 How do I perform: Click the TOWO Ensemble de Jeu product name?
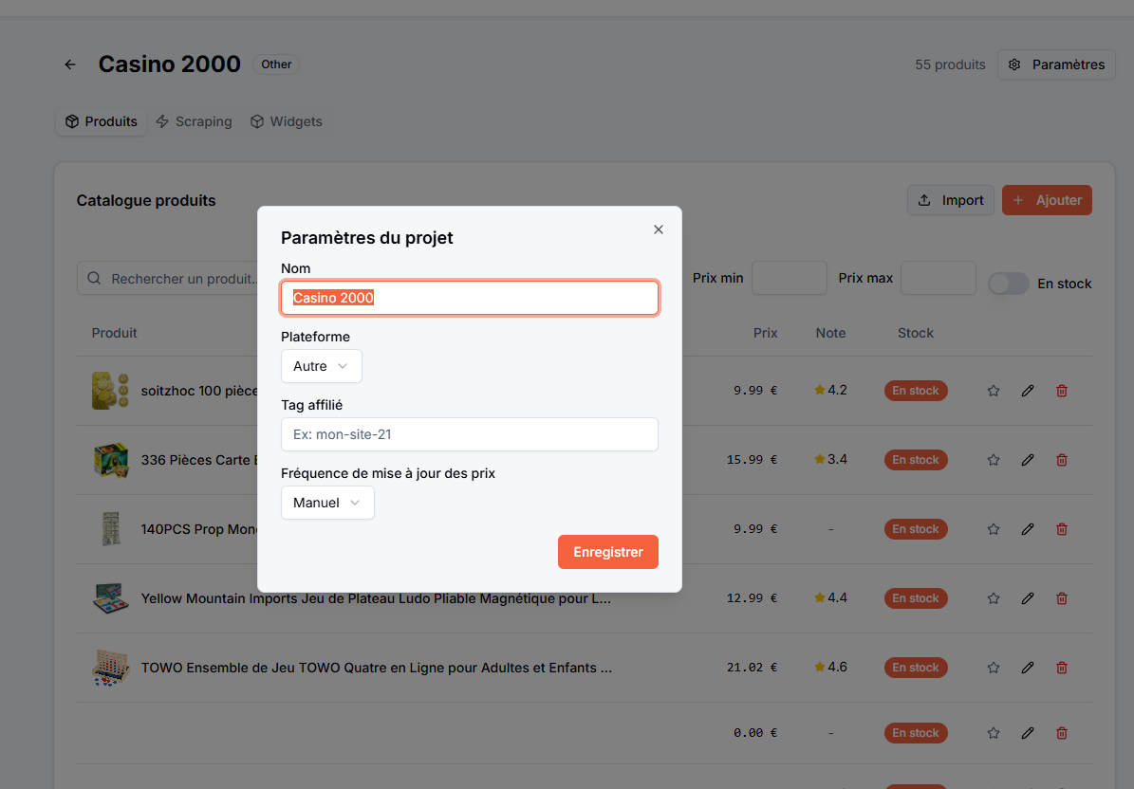click(x=376, y=669)
